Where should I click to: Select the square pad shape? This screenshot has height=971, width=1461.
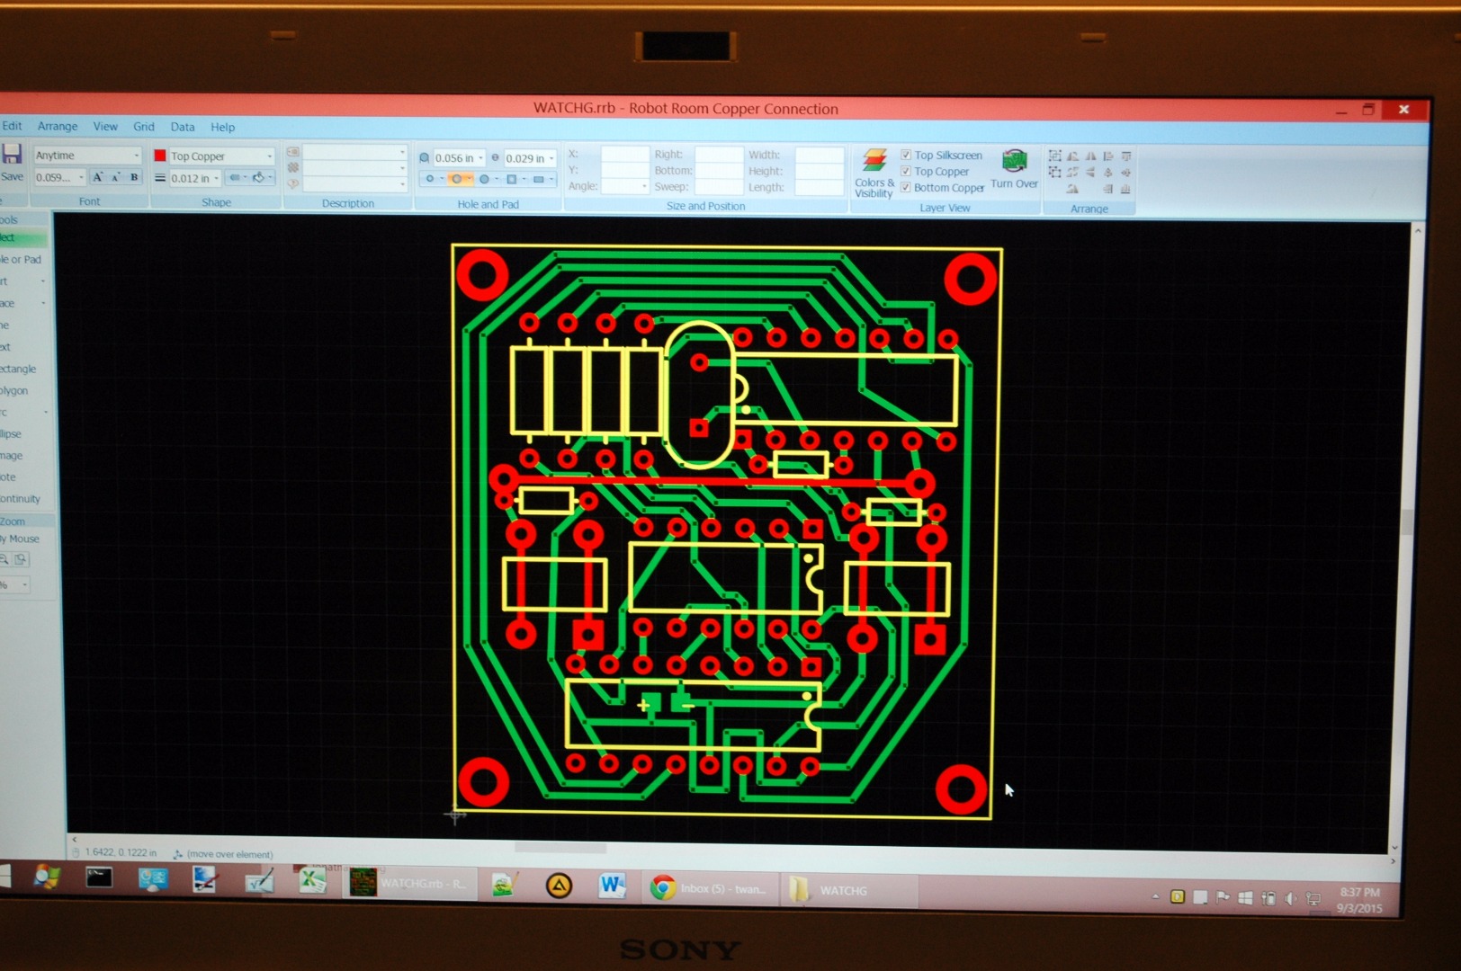(x=514, y=179)
